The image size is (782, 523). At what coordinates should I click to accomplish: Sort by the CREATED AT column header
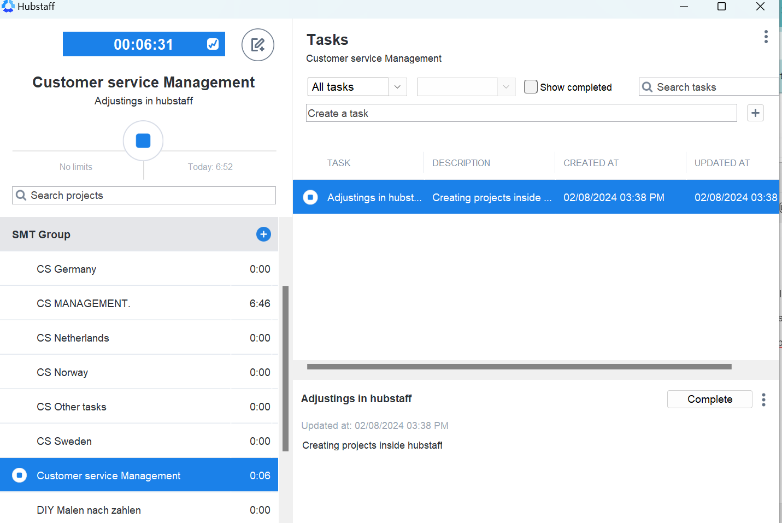pyautogui.click(x=591, y=163)
